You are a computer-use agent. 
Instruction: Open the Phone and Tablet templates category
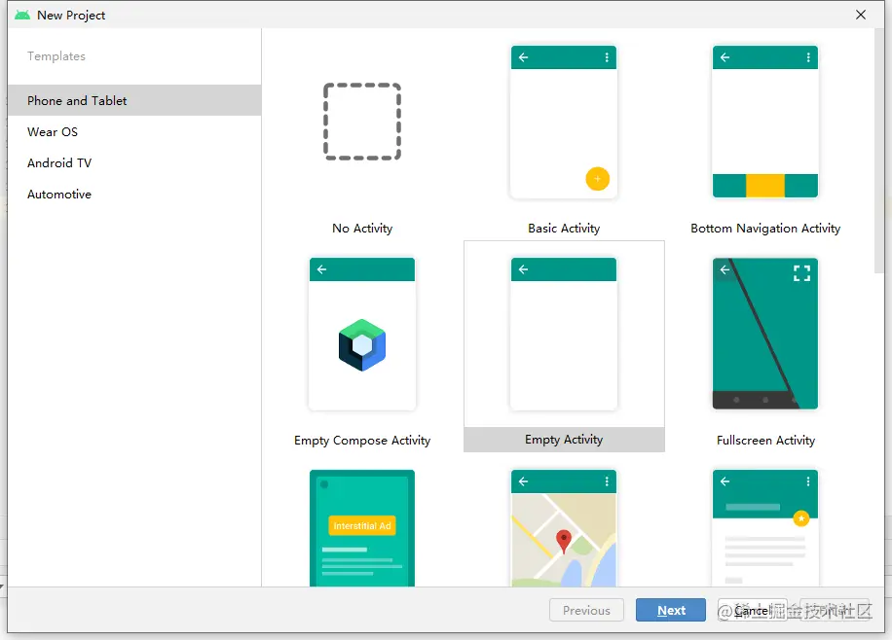[134, 100]
